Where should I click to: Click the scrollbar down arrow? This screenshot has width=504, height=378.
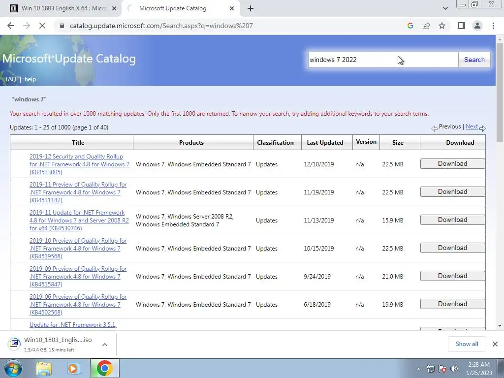[x=500, y=326]
